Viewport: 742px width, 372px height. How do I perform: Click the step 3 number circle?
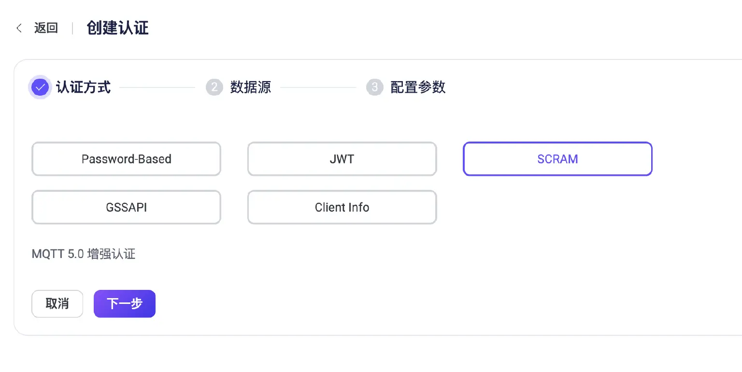(374, 87)
